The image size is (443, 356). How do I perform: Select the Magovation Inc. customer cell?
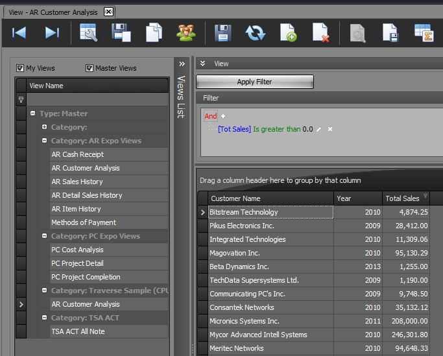[270, 253]
